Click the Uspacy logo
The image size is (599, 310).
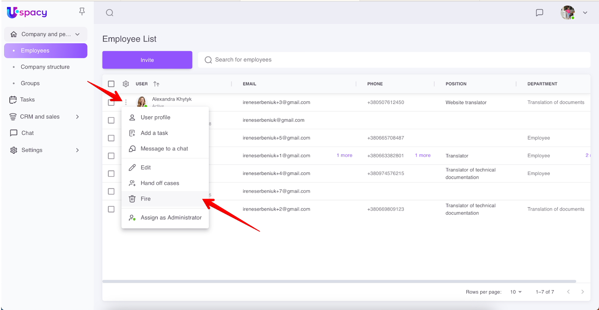[x=27, y=13]
